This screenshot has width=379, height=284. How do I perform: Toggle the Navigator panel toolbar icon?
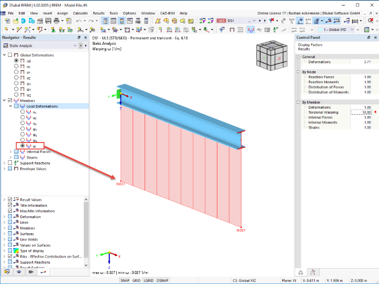105,21
